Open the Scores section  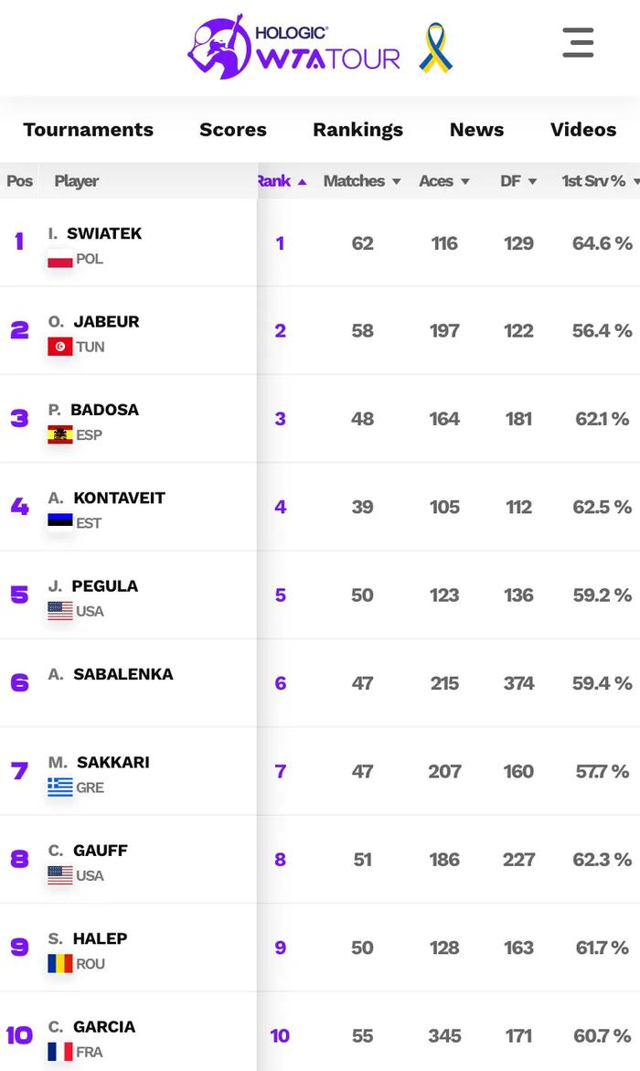pyautogui.click(x=233, y=130)
